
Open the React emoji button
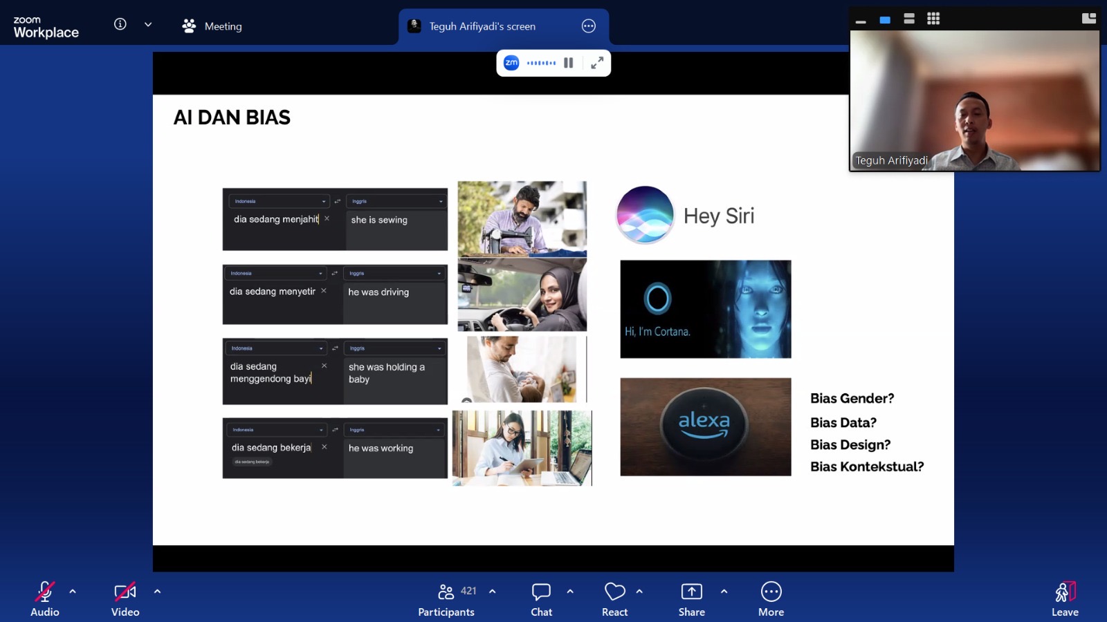(x=614, y=599)
